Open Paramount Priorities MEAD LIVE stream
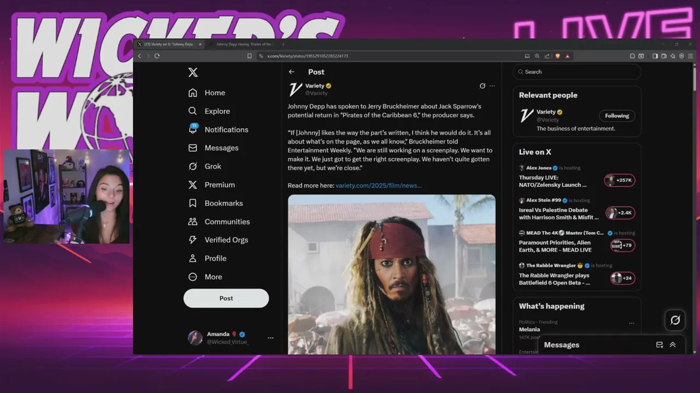Screen dimensions: 700x393 click(555, 246)
